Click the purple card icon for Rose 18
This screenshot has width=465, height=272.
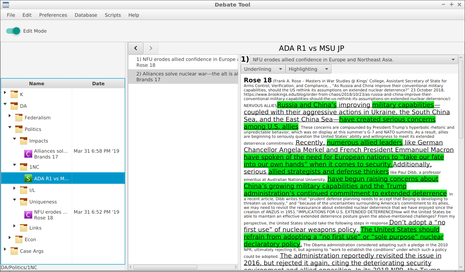(x=28, y=215)
